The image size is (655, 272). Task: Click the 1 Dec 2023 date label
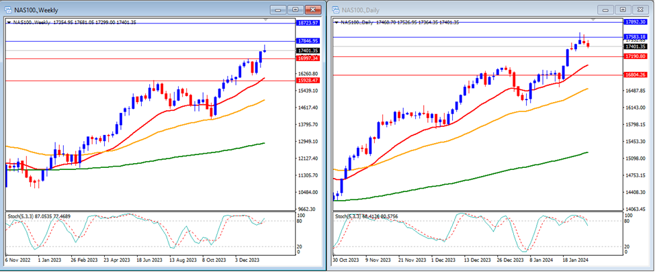(445, 260)
